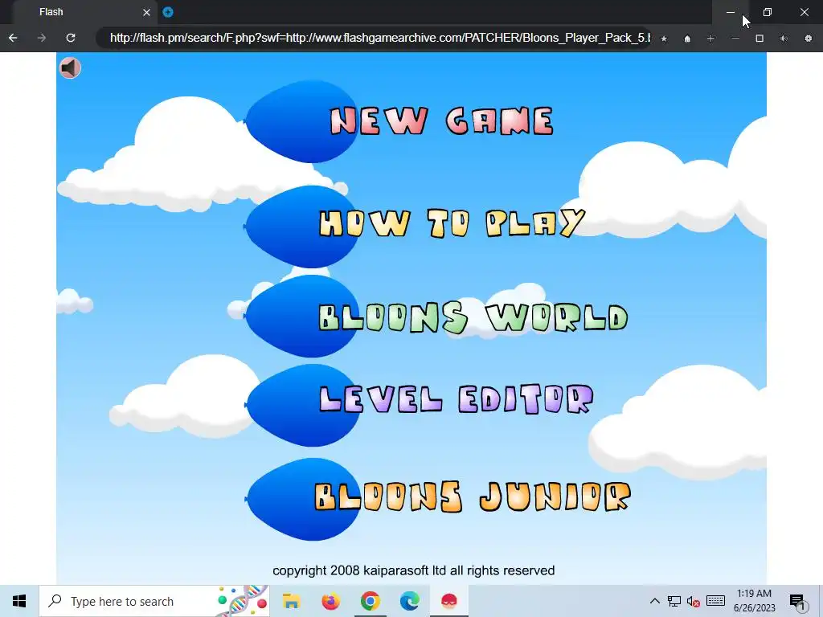This screenshot has height=617, width=823.
Task: Go forward using the browser forward arrow
Action: 42,38
